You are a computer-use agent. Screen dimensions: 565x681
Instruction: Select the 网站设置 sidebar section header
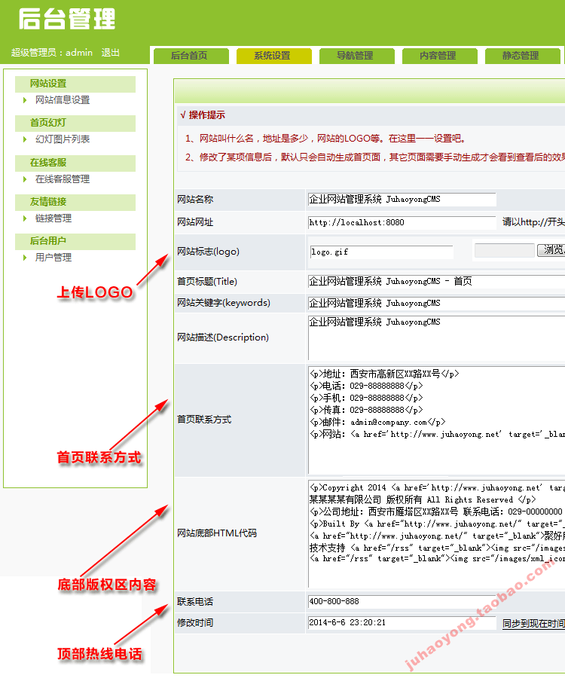point(75,84)
